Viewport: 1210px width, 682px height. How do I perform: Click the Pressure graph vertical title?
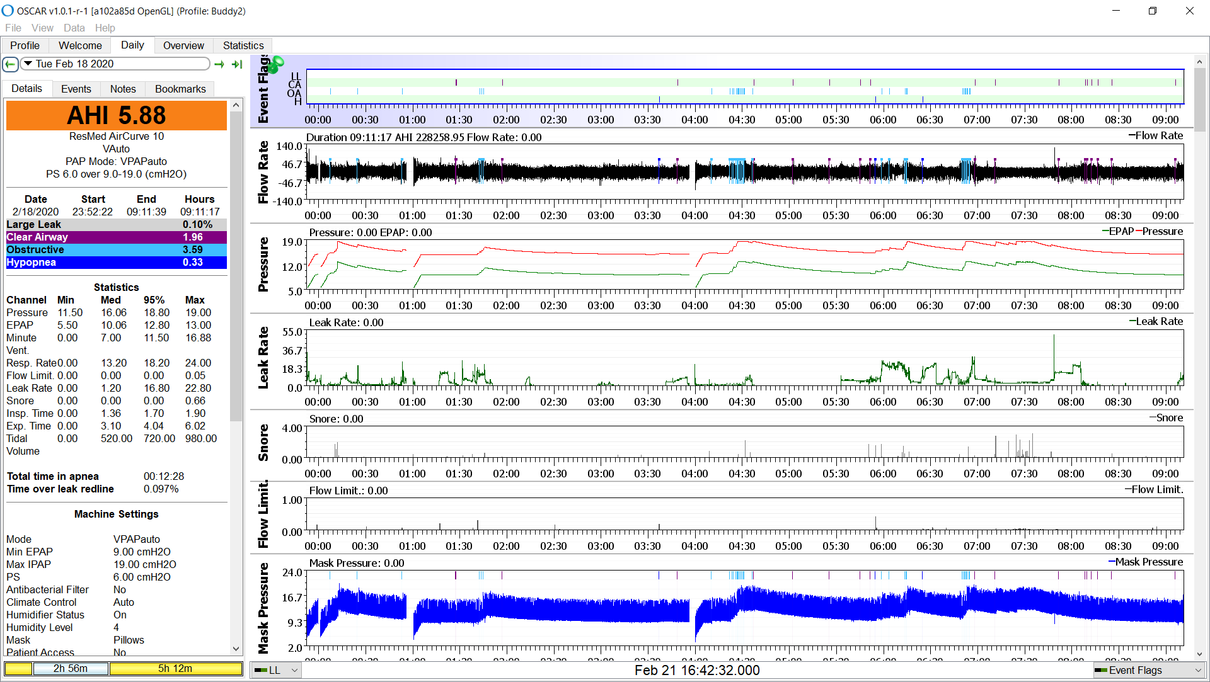pyautogui.click(x=263, y=264)
